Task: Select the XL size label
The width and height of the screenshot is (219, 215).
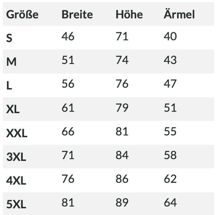Action: coord(13,109)
